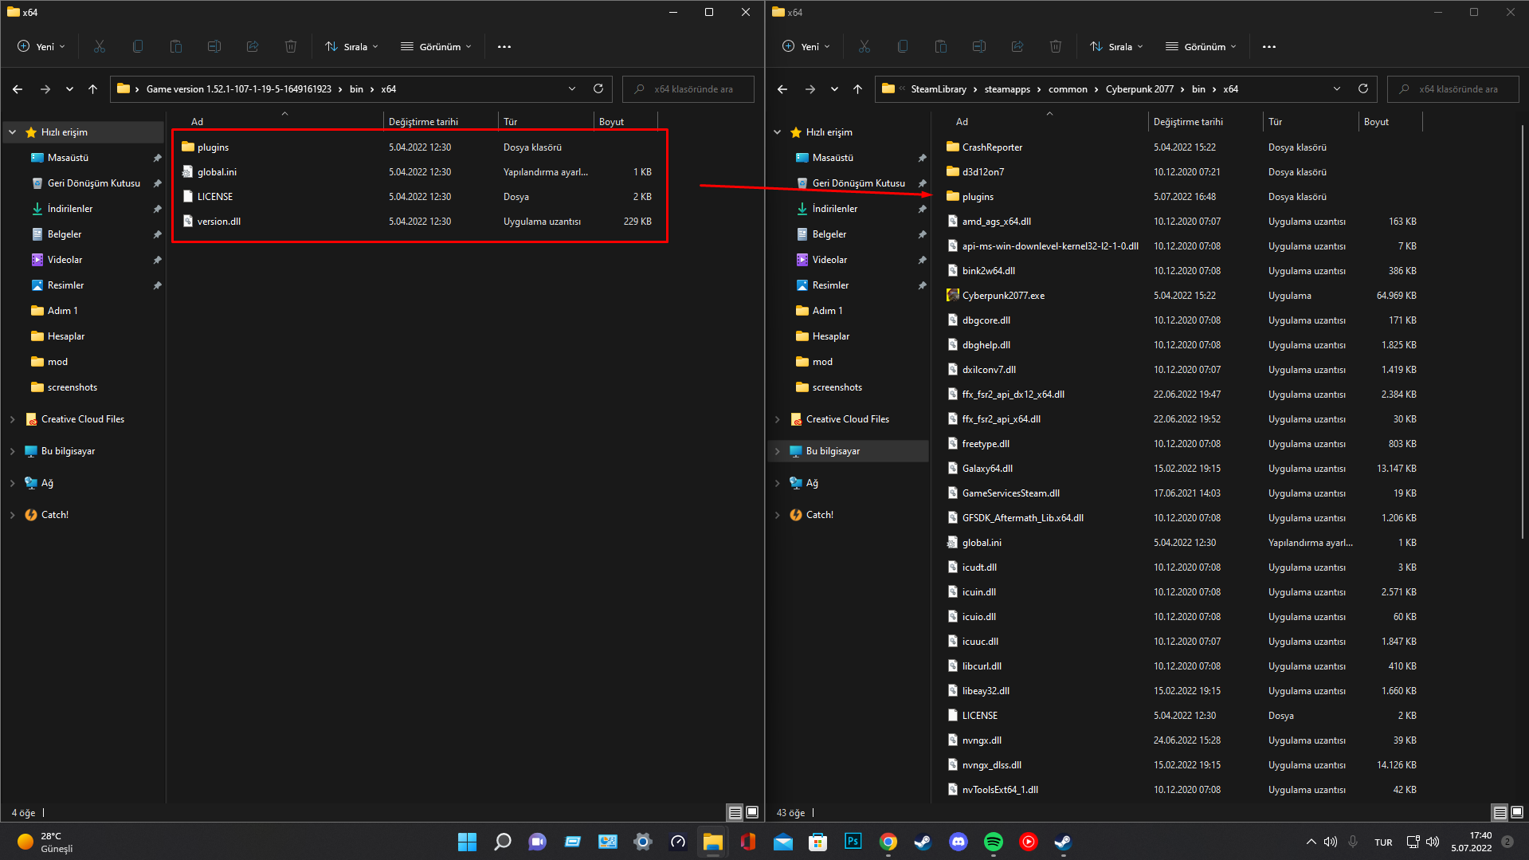
Task: Refresh the left window folder view
Action: coord(598,88)
